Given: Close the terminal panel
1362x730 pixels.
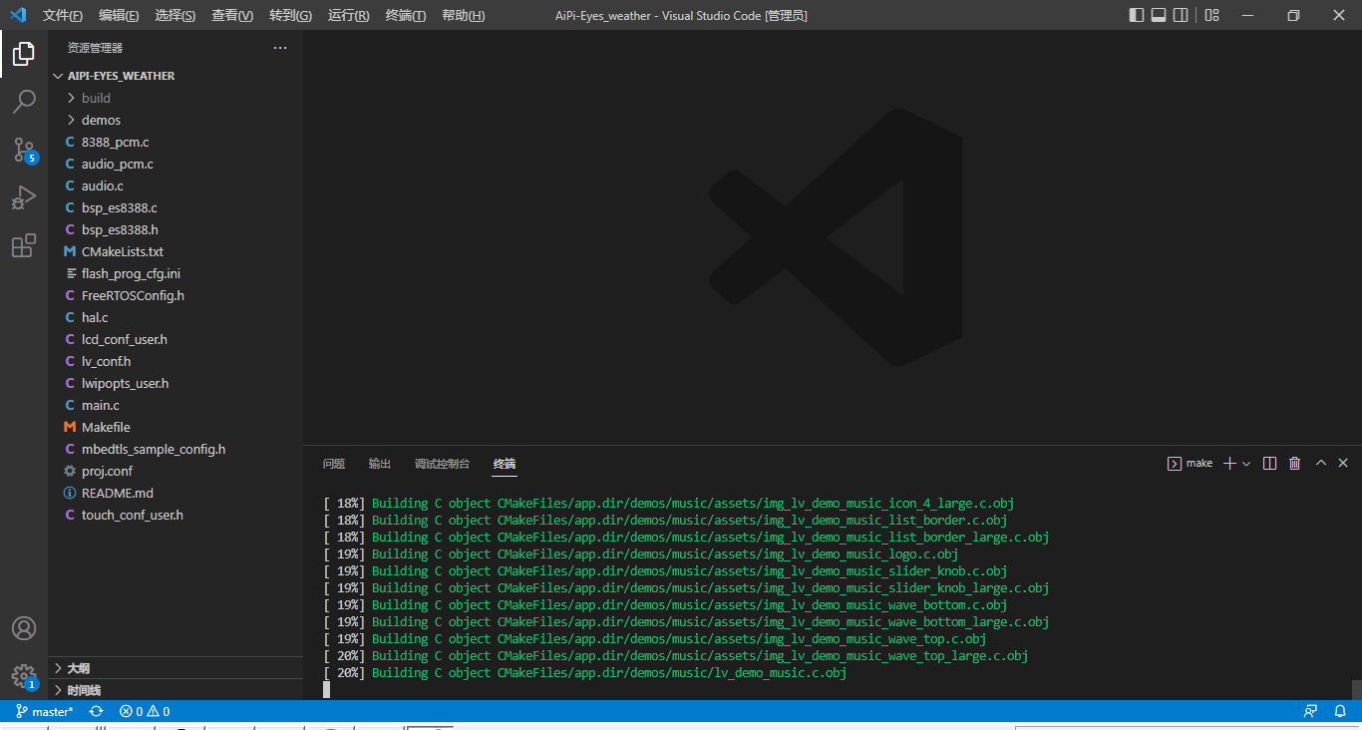Looking at the screenshot, I should 1343,463.
